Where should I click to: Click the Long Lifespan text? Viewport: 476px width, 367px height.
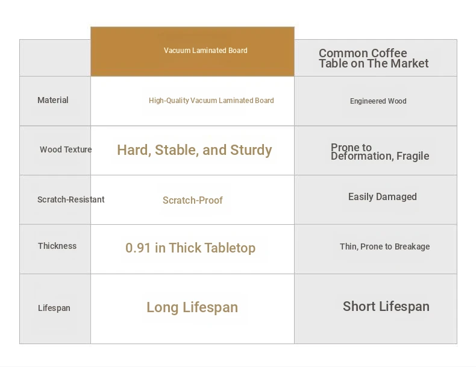pyautogui.click(x=192, y=307)
